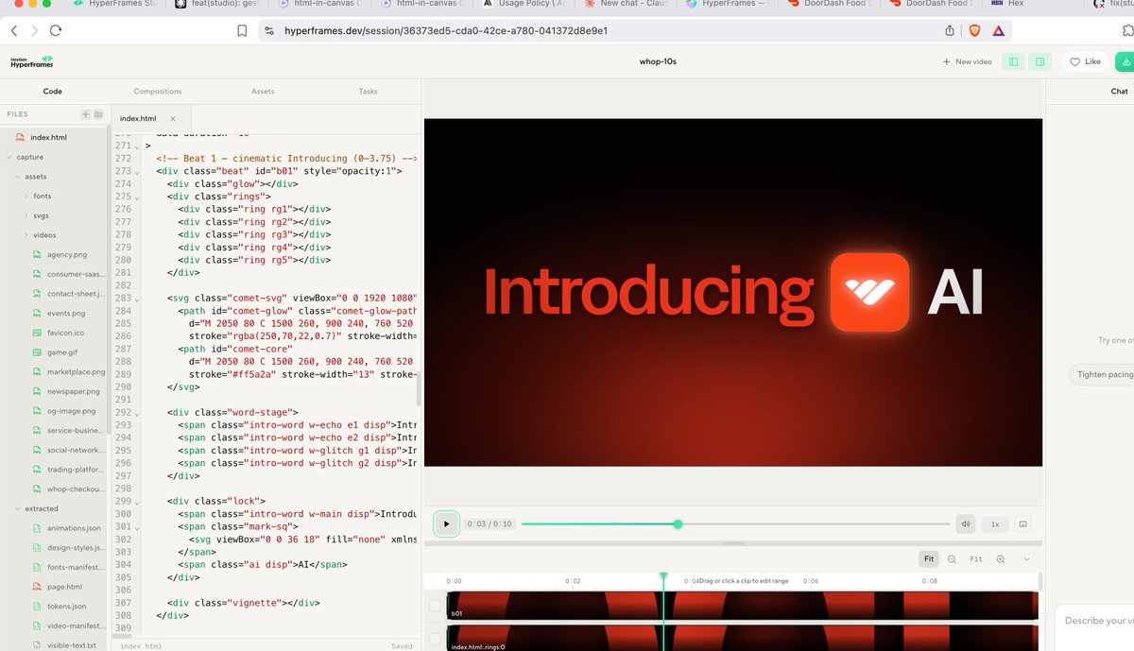The height and width of the screenshot is (651, 1134).
Task: Click the drag handle between preview and timeline
Action: tap(733, 543)
